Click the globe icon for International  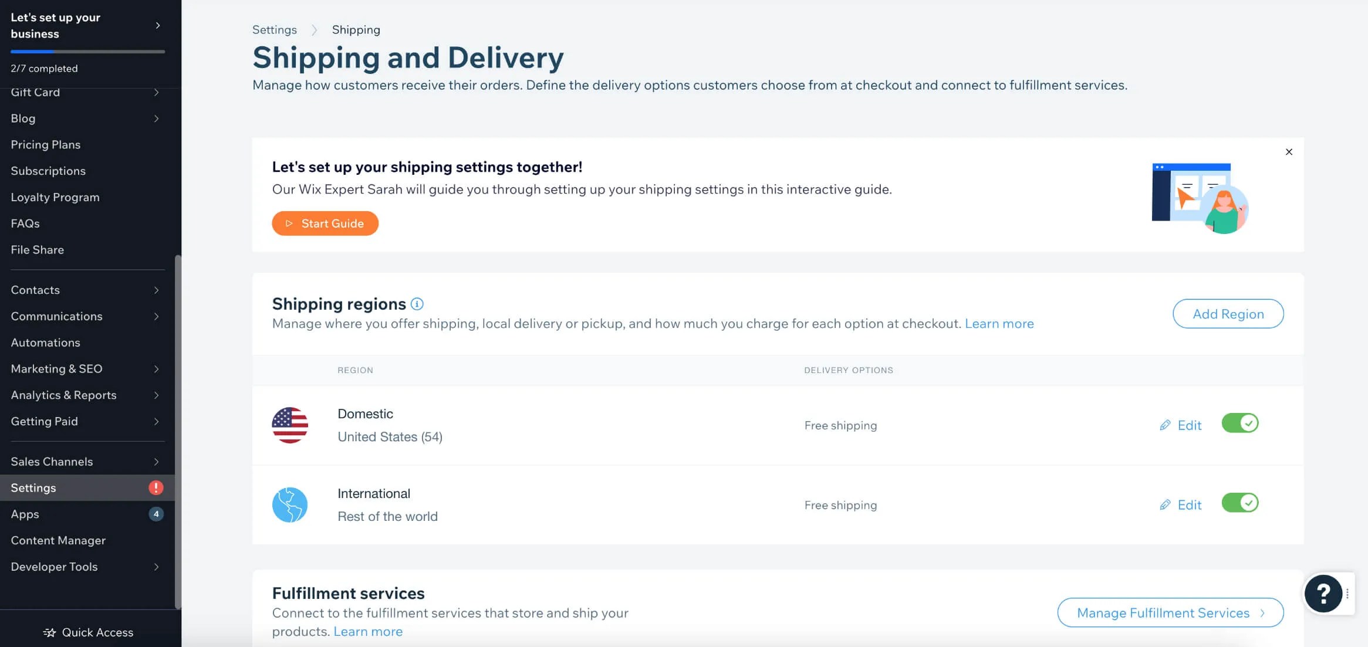[290, 504]
